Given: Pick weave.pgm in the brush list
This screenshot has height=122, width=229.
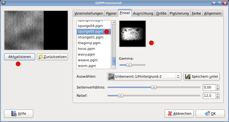Looking at the screenshot, I should click(88, 60).
